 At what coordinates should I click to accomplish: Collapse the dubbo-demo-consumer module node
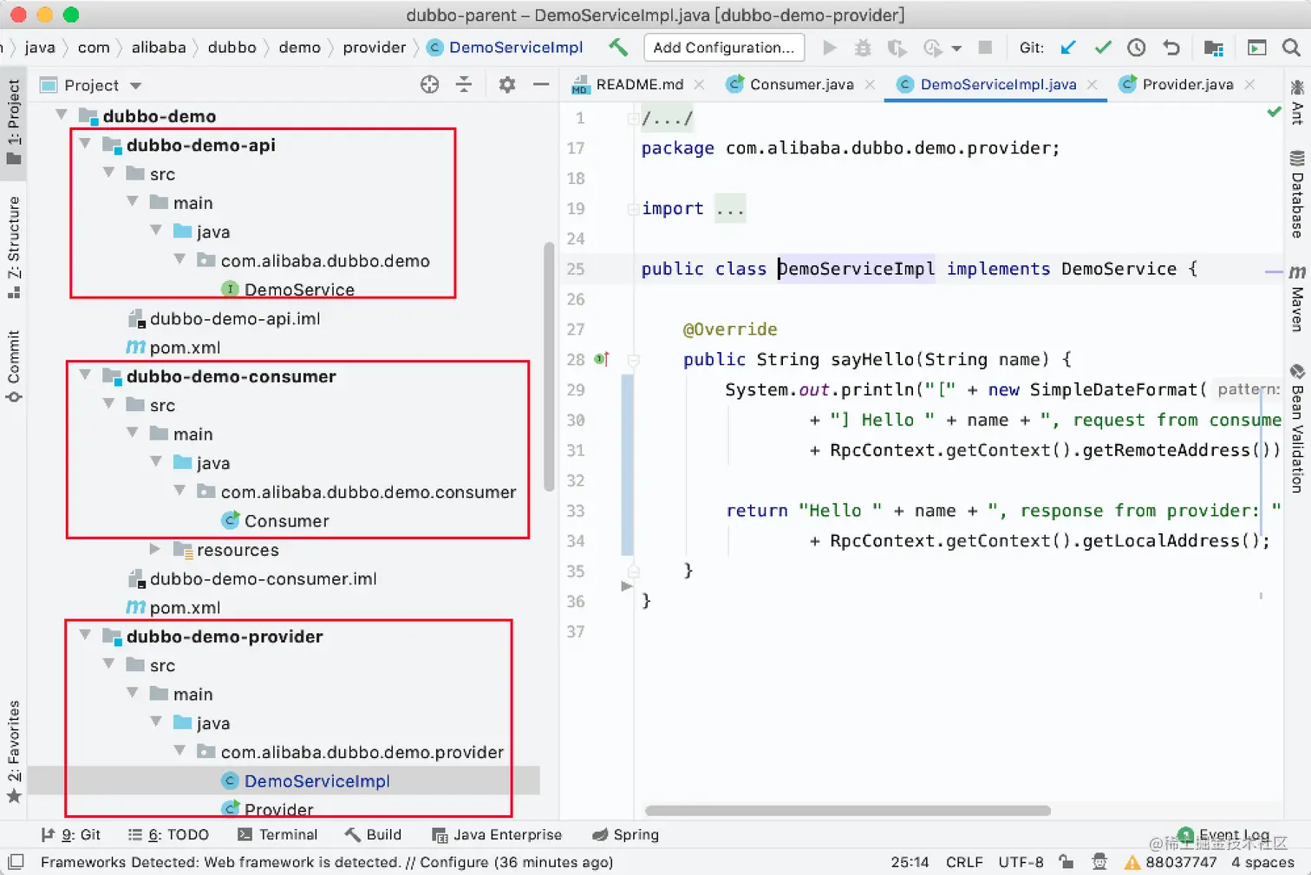click(85, 375)
